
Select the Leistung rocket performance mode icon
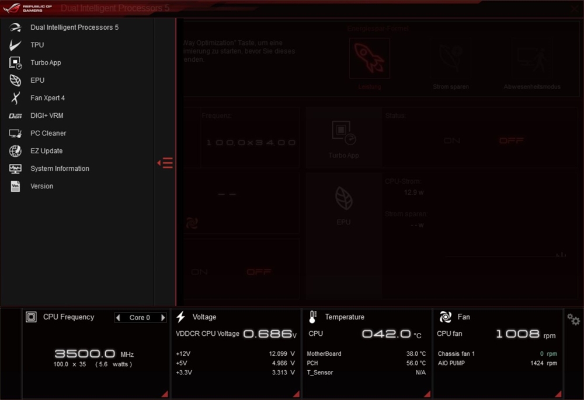pyautogui.click(x=370, y=58)
